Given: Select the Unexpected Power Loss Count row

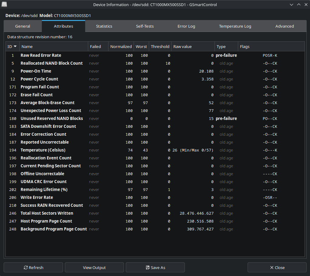Looking at the screenshot, I should click(155, 111).
